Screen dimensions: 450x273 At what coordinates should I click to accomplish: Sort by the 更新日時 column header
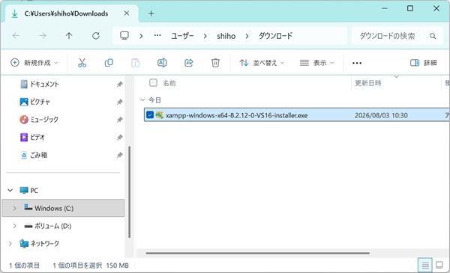click(368, 83)
